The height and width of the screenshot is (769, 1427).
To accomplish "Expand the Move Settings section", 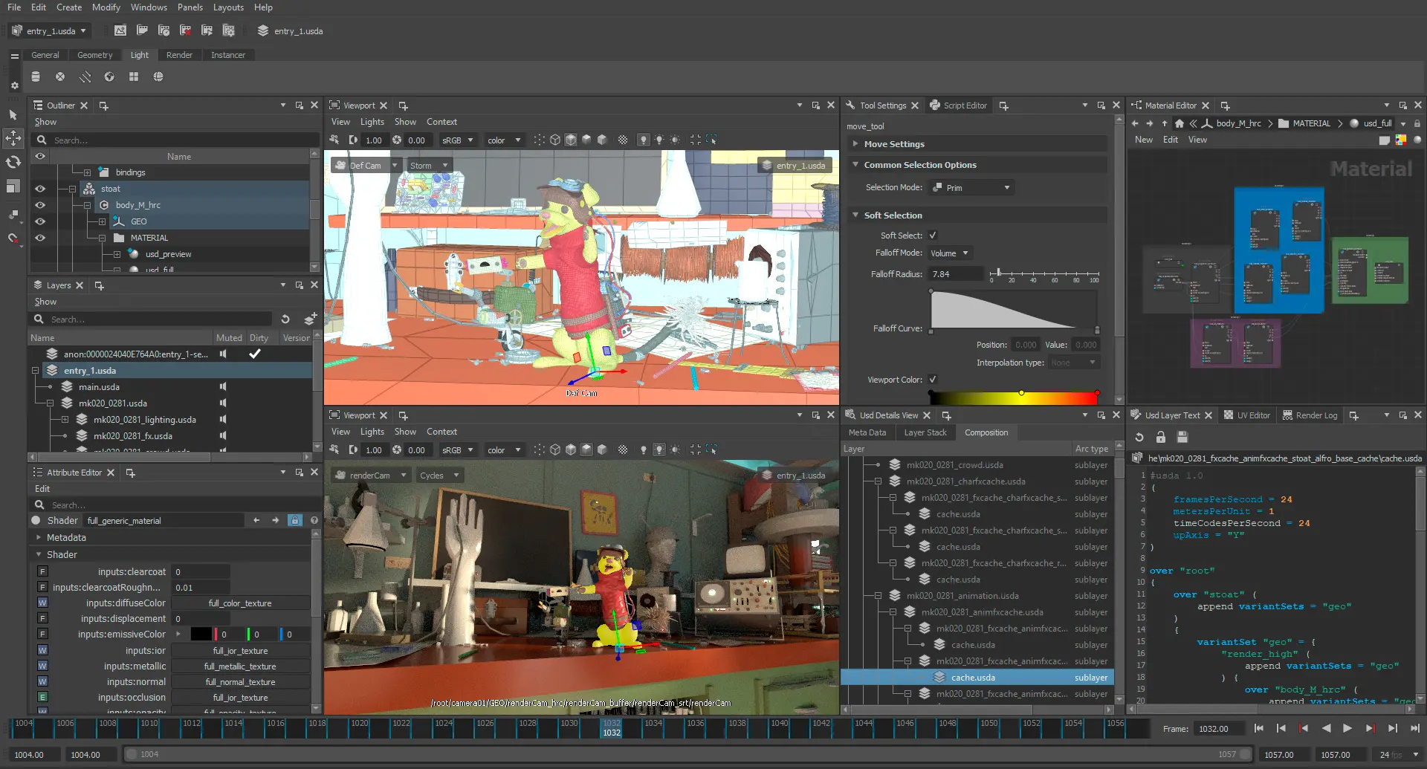I will coord(894,144).
